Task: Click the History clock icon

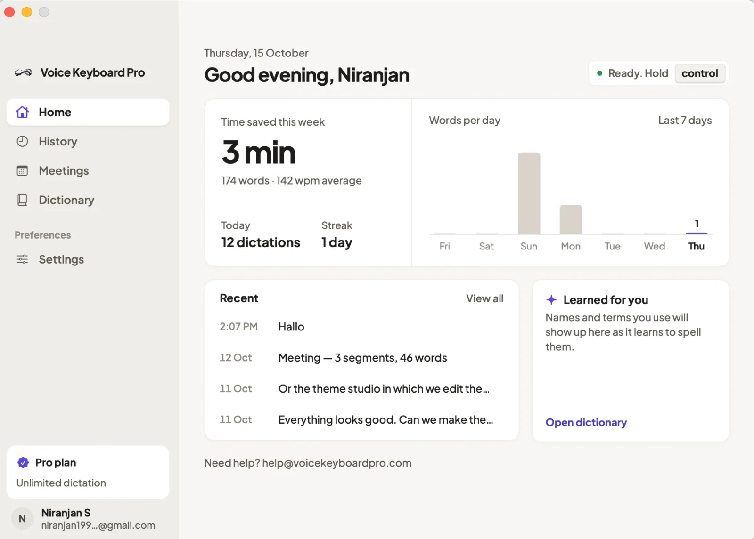Action: tap(22, 141)
